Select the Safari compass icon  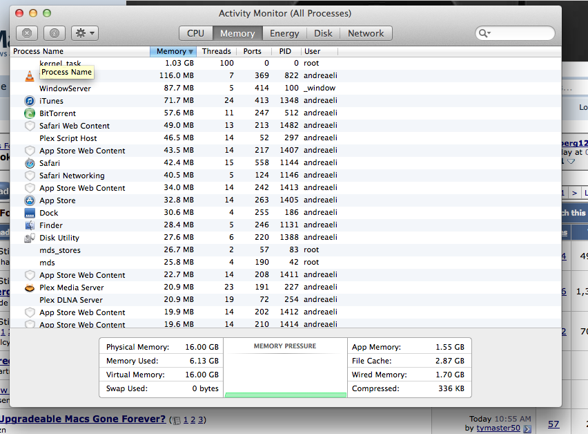click(x=30, y=163)
